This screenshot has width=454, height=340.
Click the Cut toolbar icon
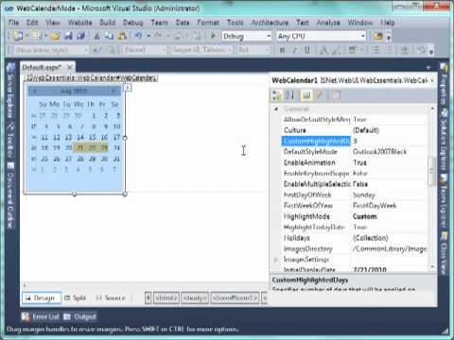[97, 36]
